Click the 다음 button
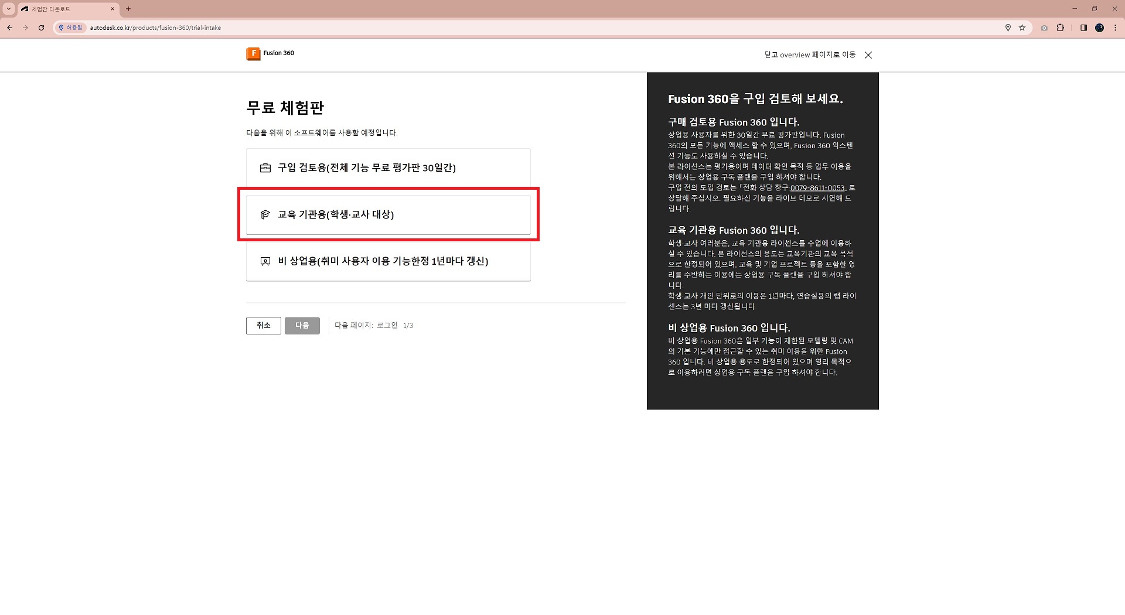Viewport: 1125px width, 615px height. pyautogui.click(x=302, y=326)
